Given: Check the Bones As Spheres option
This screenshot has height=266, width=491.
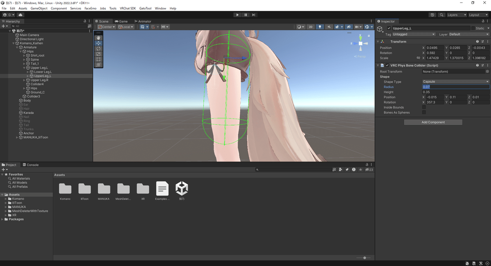Looking at the screenshot, I should (424, 113).
